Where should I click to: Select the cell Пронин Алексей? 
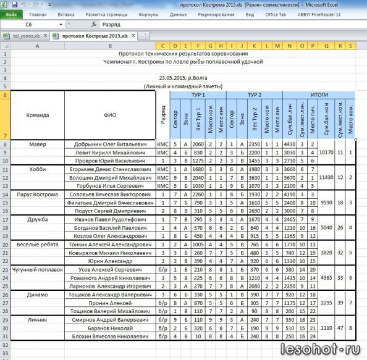point(110,303)
